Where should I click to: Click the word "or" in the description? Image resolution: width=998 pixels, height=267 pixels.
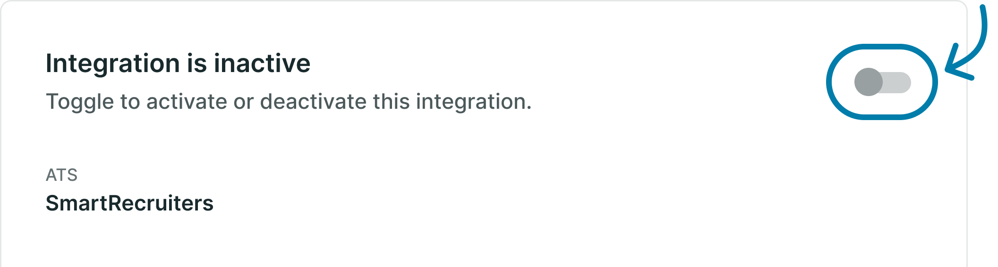point(243,102)
